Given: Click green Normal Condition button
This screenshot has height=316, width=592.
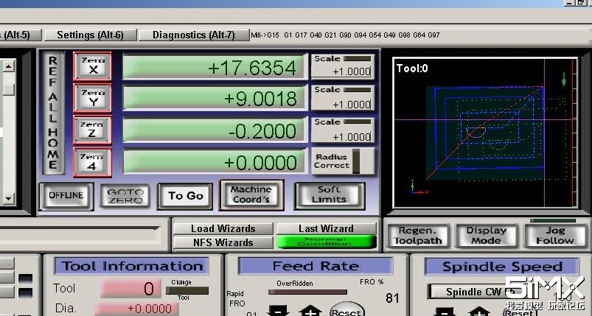Looking at the screenshot, I should [x=326, y=242].
